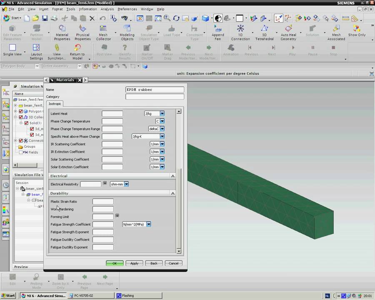Screen dimensions: 375x300
Task: Click the materials list scroll down arrow
Action: coord(179,251)
